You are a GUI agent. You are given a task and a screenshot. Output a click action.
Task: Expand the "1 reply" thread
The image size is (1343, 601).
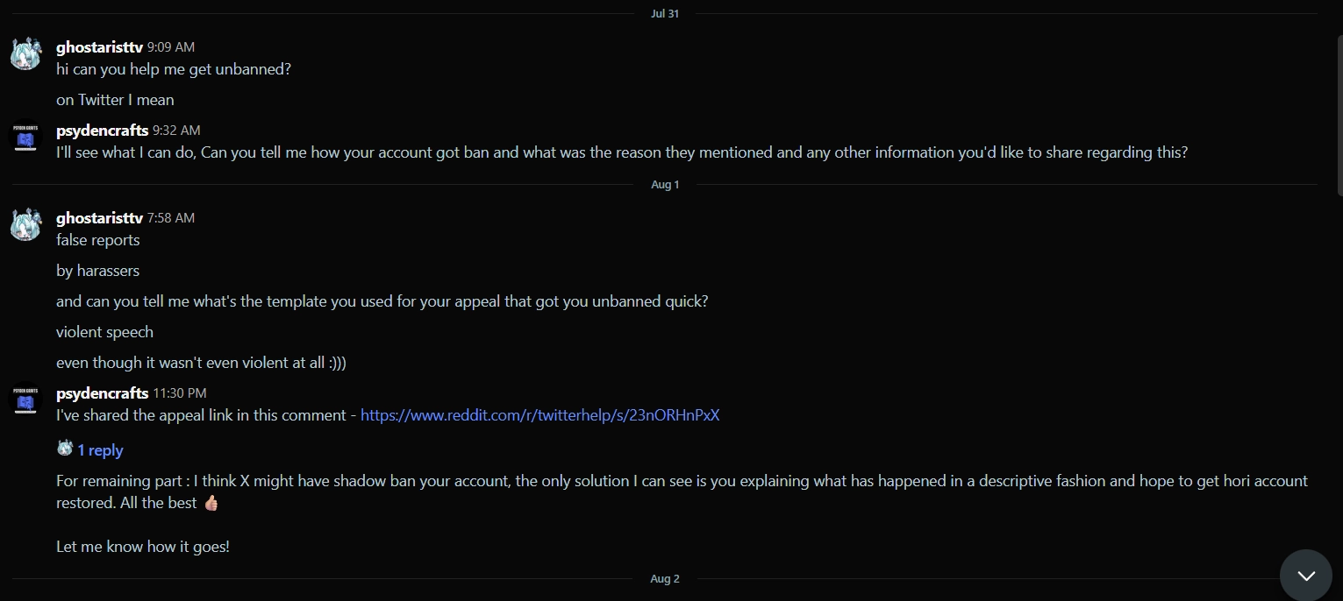pos(100,450)
